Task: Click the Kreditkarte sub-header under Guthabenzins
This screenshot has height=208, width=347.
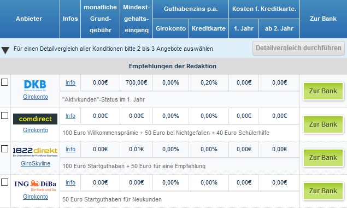Action: [209, 28]
